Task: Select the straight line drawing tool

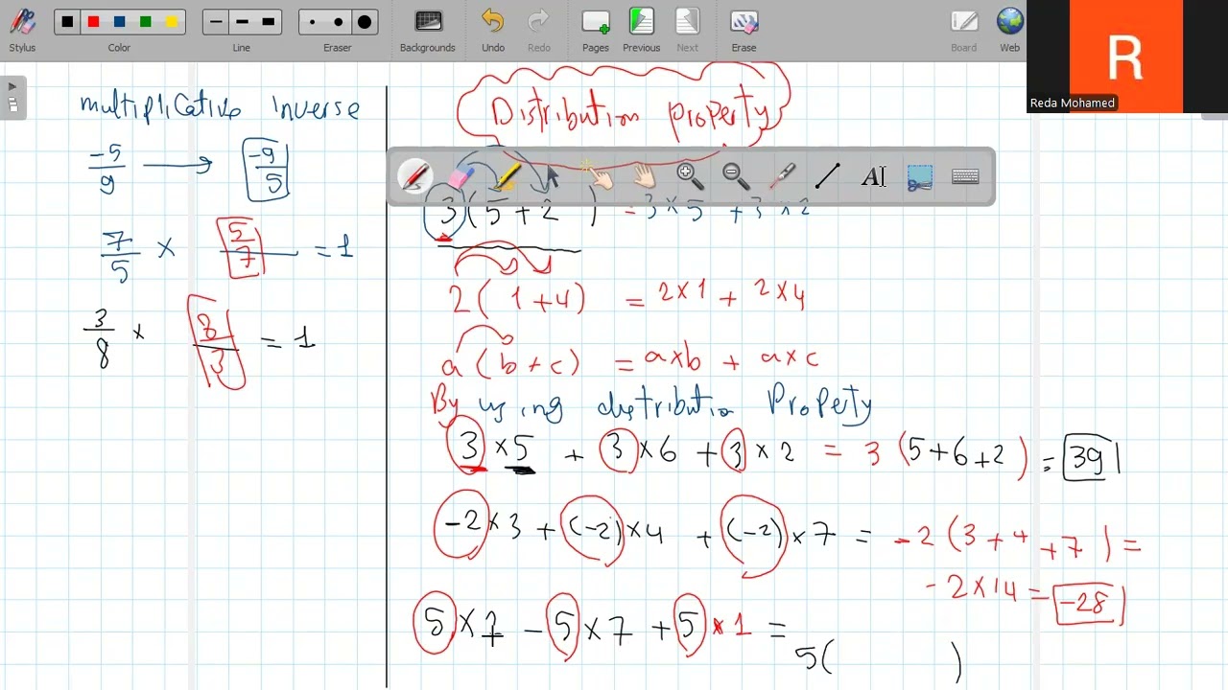Action: tap(827, 176)
